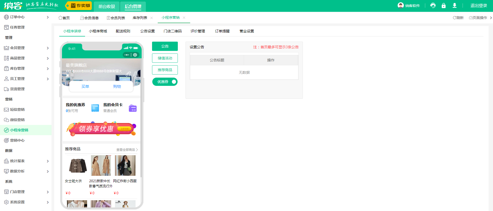Expand the 订单中心 menu arrow
Image resolution: width=493 pixels, height=211 pixels.
click(48, 17)
